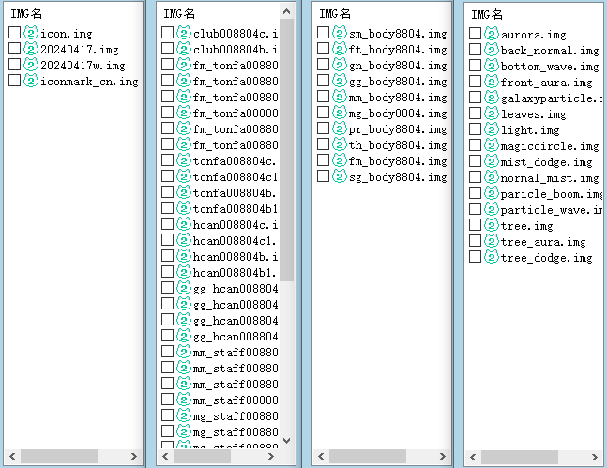Click the icon beside sm_body8804.img
Image resolution: width=607 pixels, height=468 pixels.
339,33
